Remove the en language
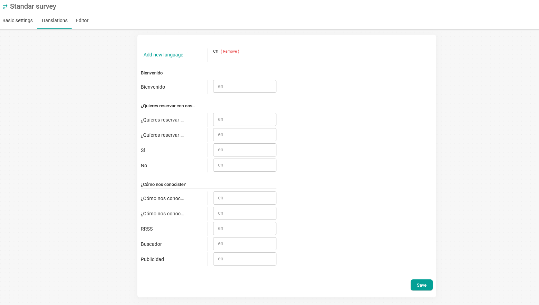The height and width of the screenshot is (305, 539). click(230, 51)
